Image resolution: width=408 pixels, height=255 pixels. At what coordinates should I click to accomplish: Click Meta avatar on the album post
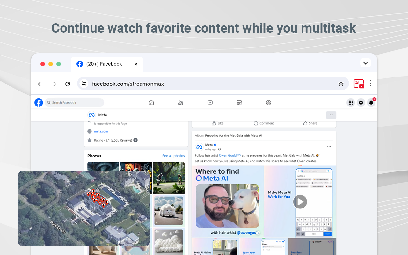coord(199,147)
